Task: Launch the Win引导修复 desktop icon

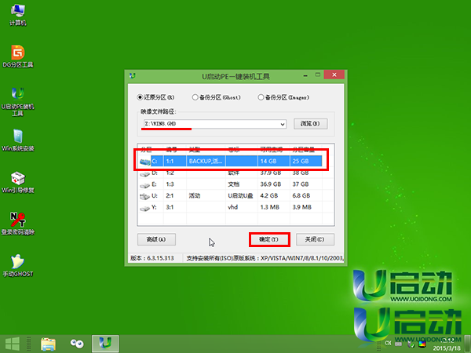Action: pyautogui.click(x=18, y=182)
